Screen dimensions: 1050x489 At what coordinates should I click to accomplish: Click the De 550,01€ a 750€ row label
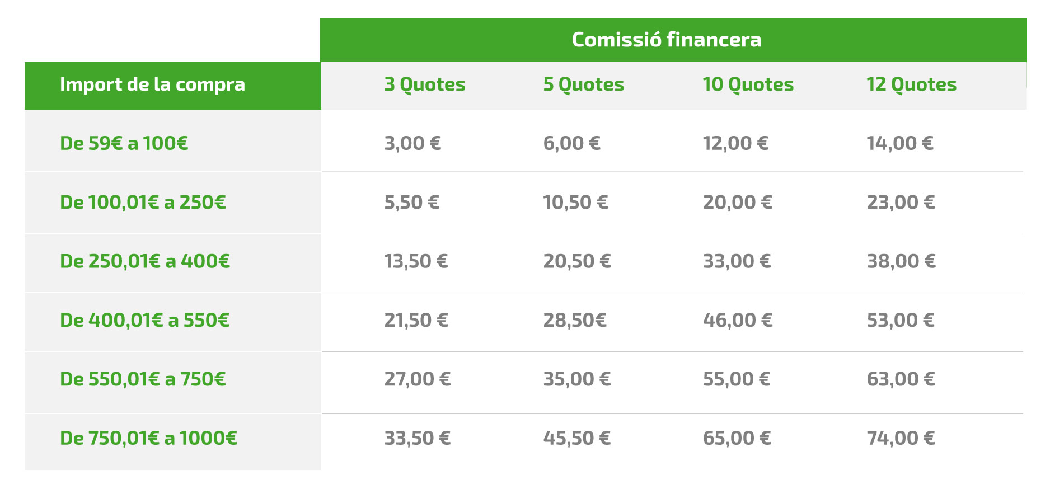tap(143, 379)
